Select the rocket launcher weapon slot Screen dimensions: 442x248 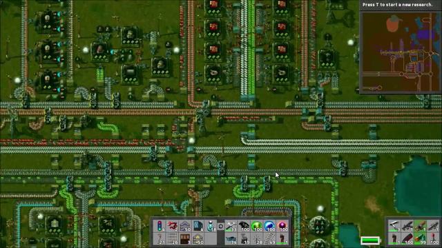click(x=433, y=226)
